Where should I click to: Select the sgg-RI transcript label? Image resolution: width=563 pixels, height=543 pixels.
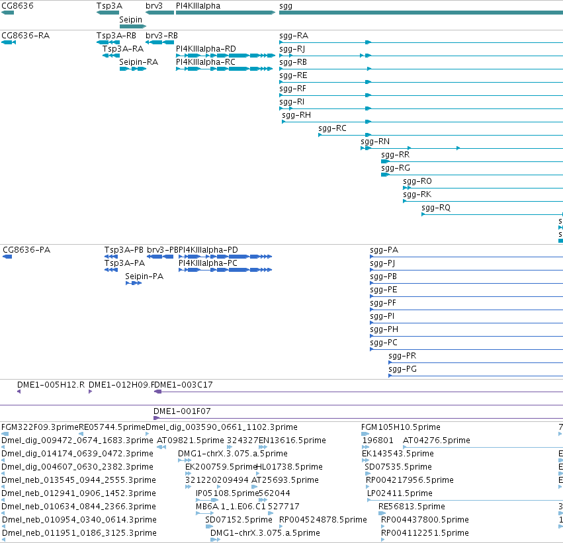pyautogui.click(x=292, y=102)
